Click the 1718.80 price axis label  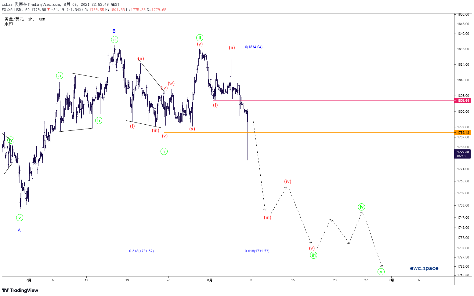coord(463,275)
